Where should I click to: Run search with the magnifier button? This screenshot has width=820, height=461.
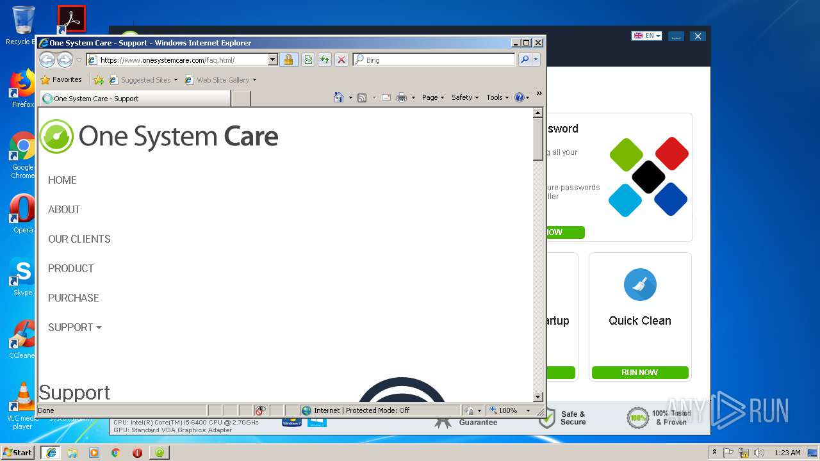point(525,60)
